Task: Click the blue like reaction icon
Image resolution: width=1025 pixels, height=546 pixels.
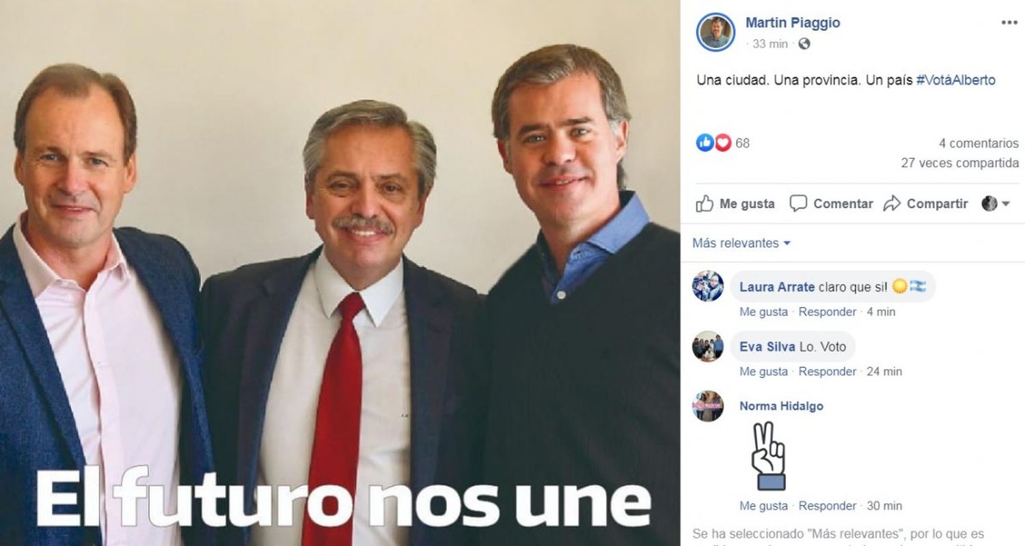Action: (705, 143)
